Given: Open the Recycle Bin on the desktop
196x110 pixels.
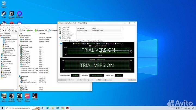Looking at the screenshot, I should [x=4, y=4].
